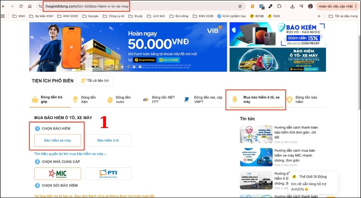Image resolution: width=361 pixels, height=198 pixels.
Task: Reload the current page
Action: (x=21, y=6)
